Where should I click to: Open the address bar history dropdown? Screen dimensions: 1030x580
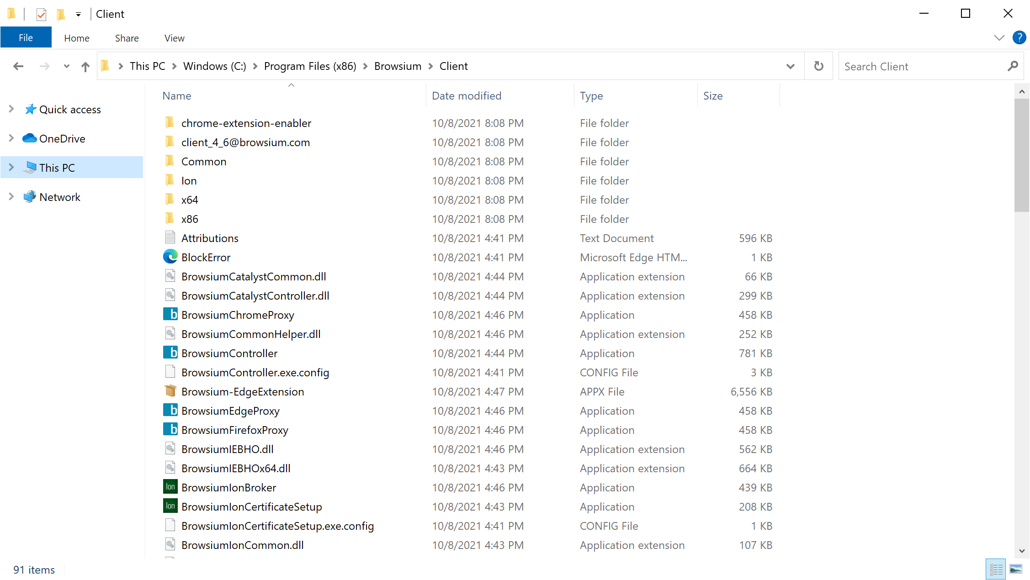pyautogui.click(x=790, y=66)
